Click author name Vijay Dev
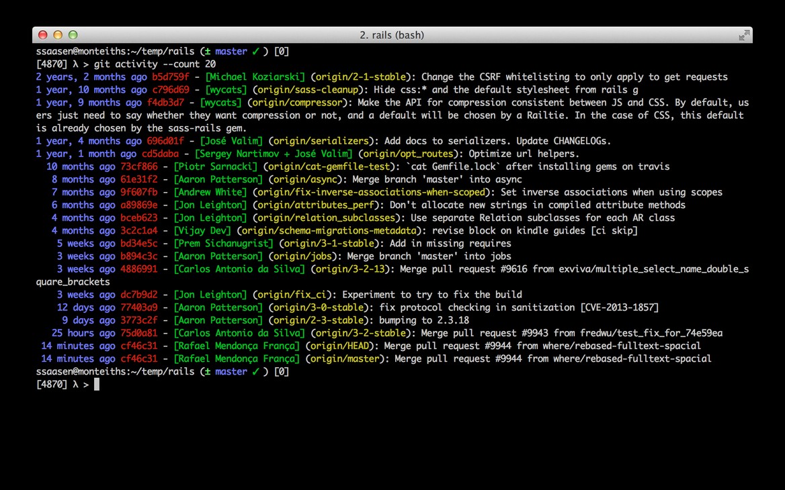Screen dimensions: 785x490 point(202,231)
